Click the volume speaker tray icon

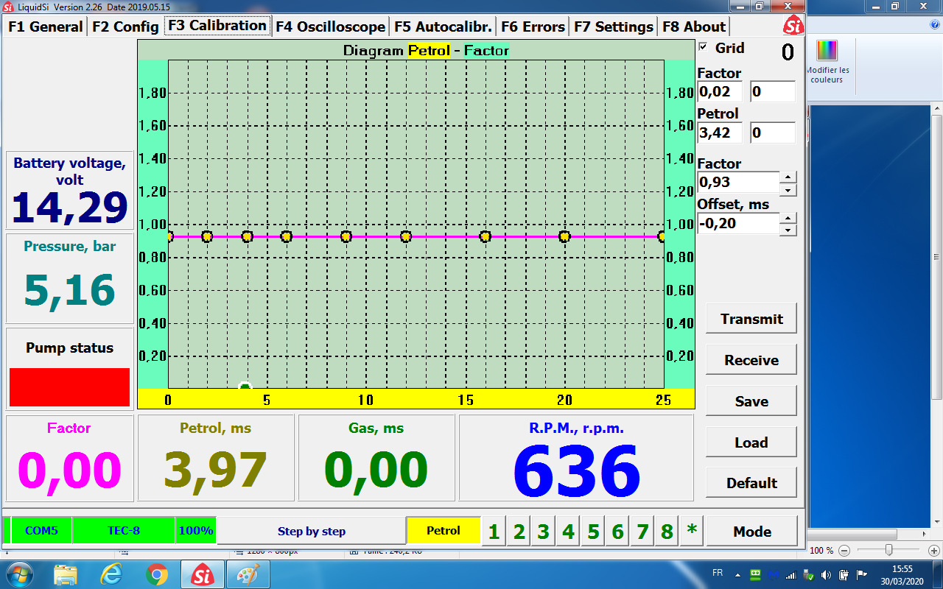coord(826,574)
